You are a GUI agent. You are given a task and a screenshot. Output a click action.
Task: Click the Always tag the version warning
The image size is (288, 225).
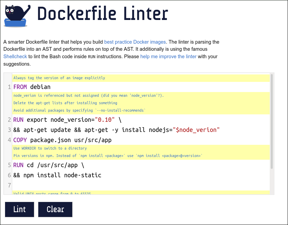pos(59,78)
